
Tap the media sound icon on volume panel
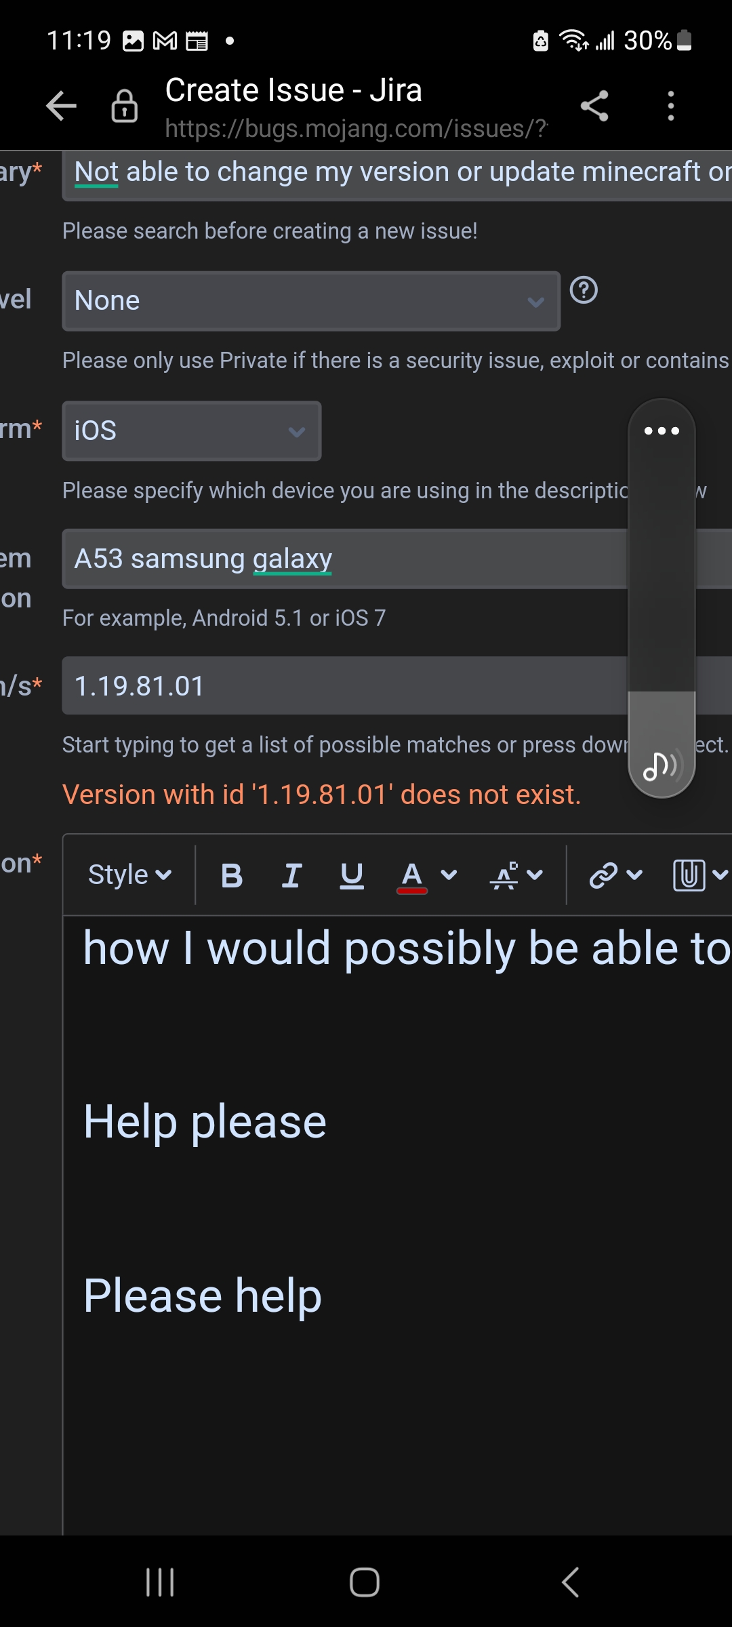click(661, 765)
